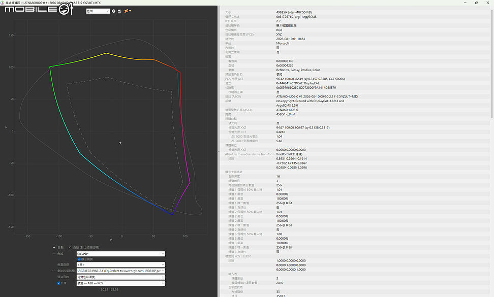Click the white cross whitepoint marker on graph
Screen dimensions: 494x297
pos(120,143)
